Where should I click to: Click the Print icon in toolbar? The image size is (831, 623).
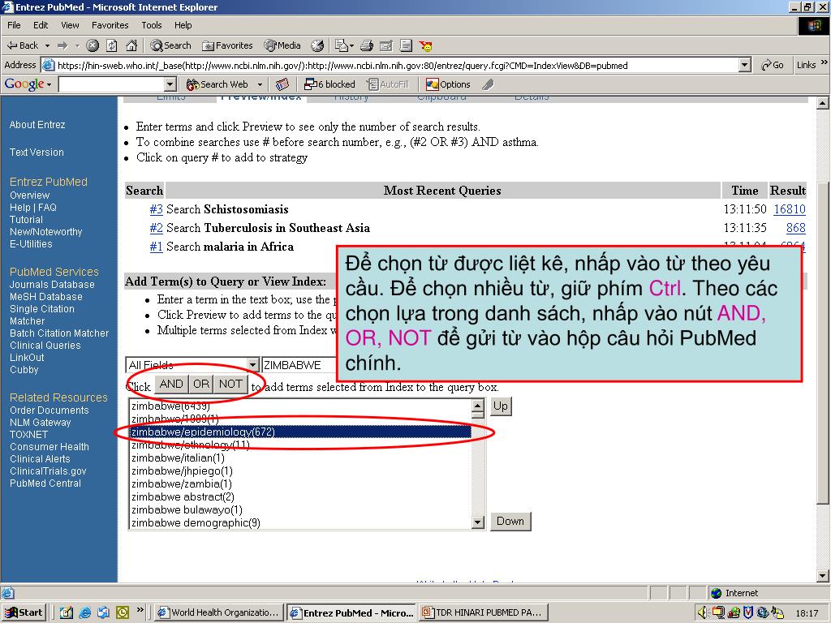(367, 45)
